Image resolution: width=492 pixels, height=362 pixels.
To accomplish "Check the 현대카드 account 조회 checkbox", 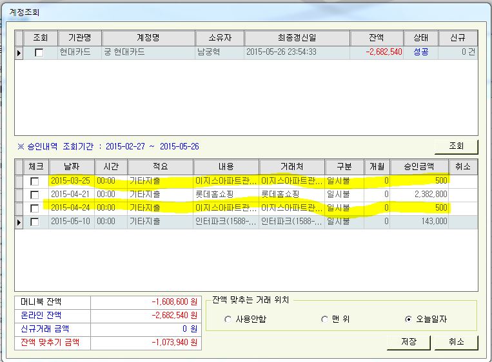I will (39, 53).
